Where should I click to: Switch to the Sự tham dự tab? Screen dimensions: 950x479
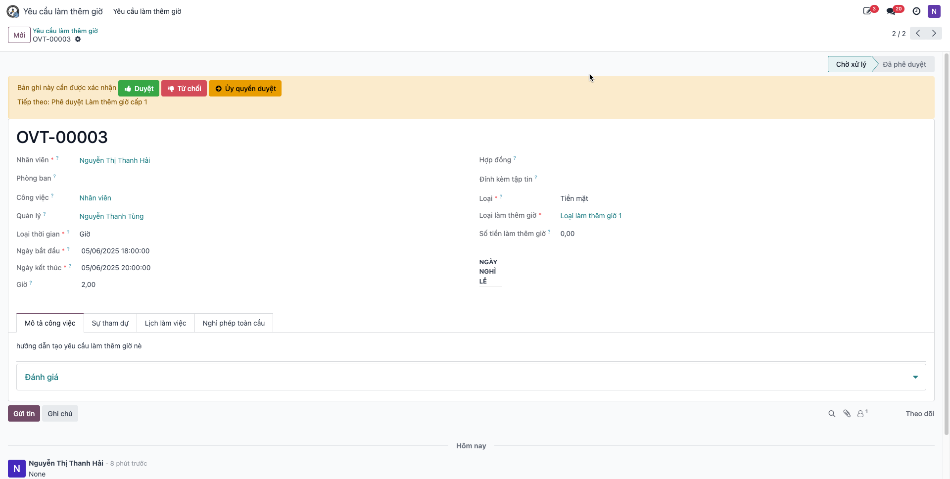pyautogui.click(x=110, y=323)
